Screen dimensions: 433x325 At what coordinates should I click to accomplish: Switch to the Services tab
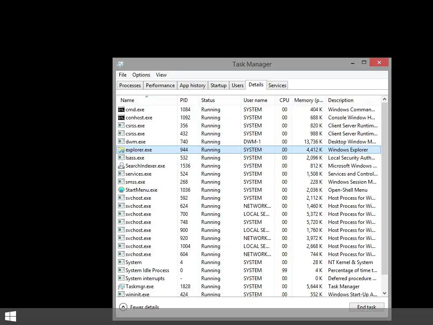[277, 85]
